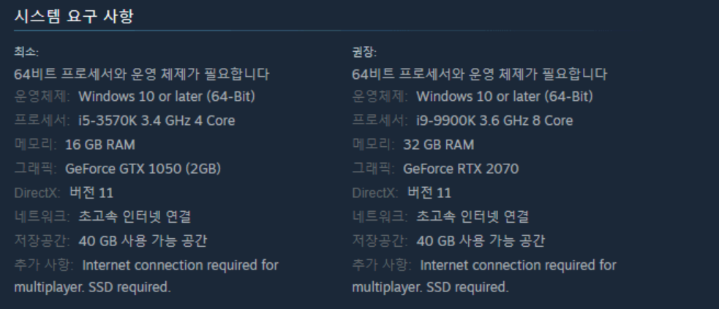Click the '추가 사항:' label in the 최소 section

44,264
